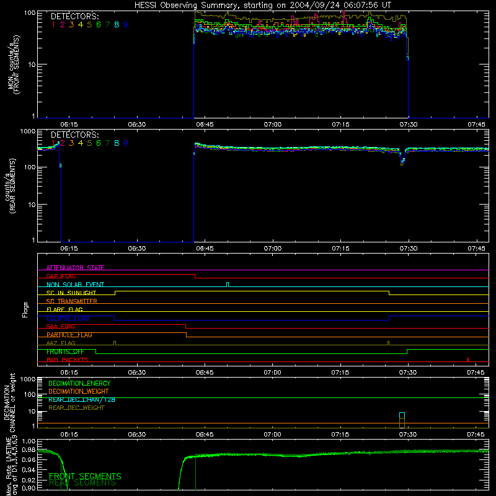This screenshot has height=496, width=496.
Task: Choose detector 5 in the rear segments legend
Action: point(89,143)
